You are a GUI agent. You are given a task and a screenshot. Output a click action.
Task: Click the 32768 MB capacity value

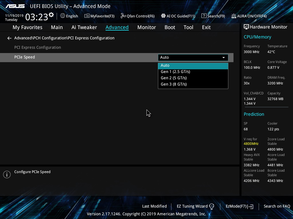[275, 99]
